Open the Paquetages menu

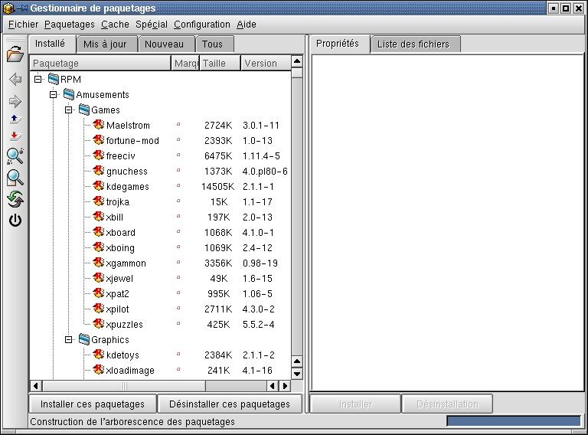pos(69,25)
